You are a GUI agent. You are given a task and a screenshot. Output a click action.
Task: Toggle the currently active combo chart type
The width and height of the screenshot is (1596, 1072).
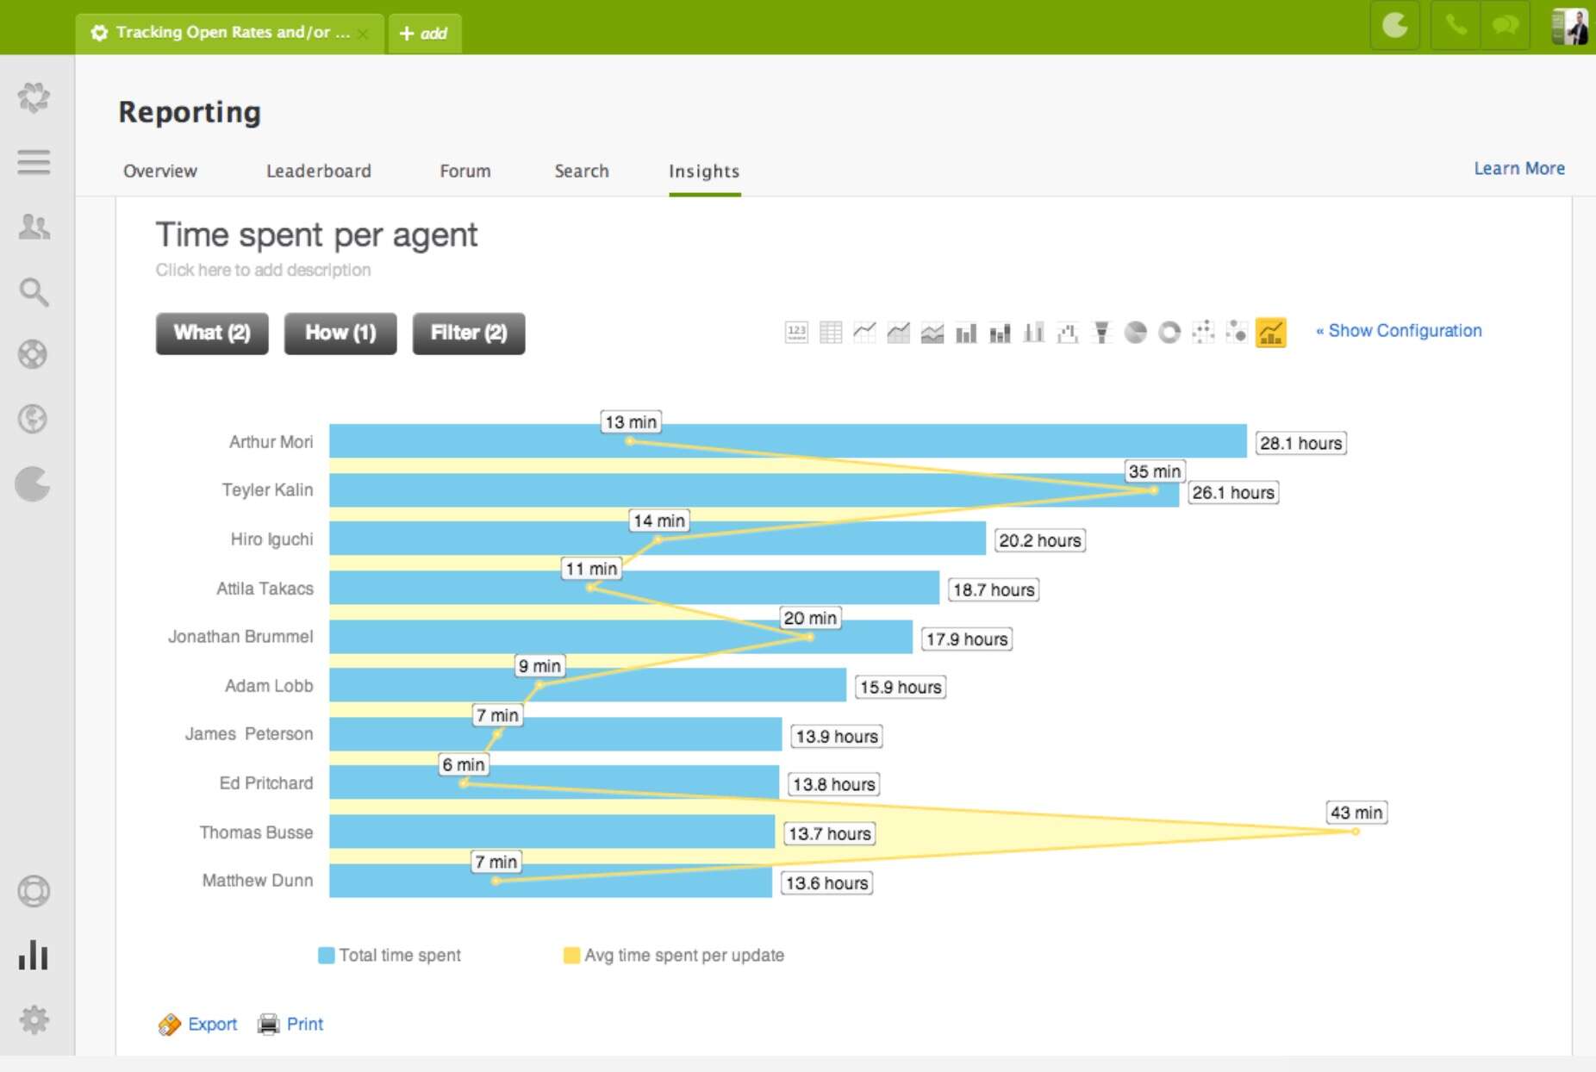click(x=1270, y=332)
